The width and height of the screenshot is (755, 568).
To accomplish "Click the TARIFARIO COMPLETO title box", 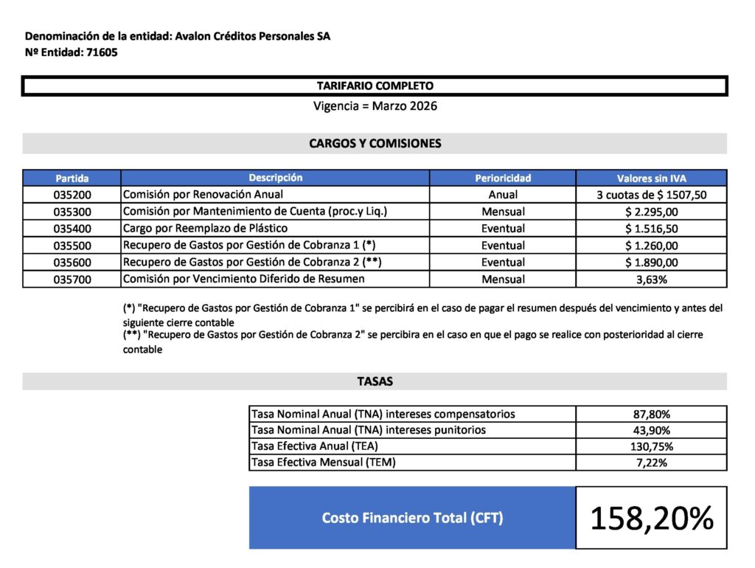I will tap(375, 86).
